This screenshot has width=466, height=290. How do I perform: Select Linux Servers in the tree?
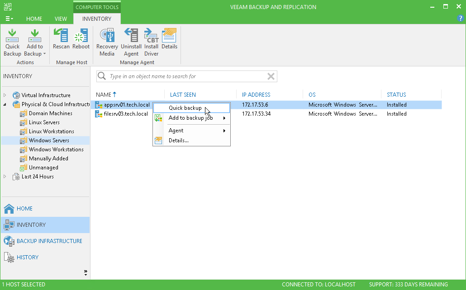44,122
